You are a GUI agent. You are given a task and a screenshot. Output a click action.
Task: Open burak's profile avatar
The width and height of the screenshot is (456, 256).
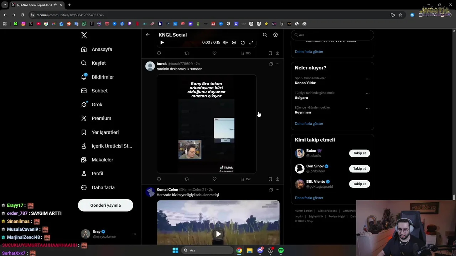coord(150,66)
